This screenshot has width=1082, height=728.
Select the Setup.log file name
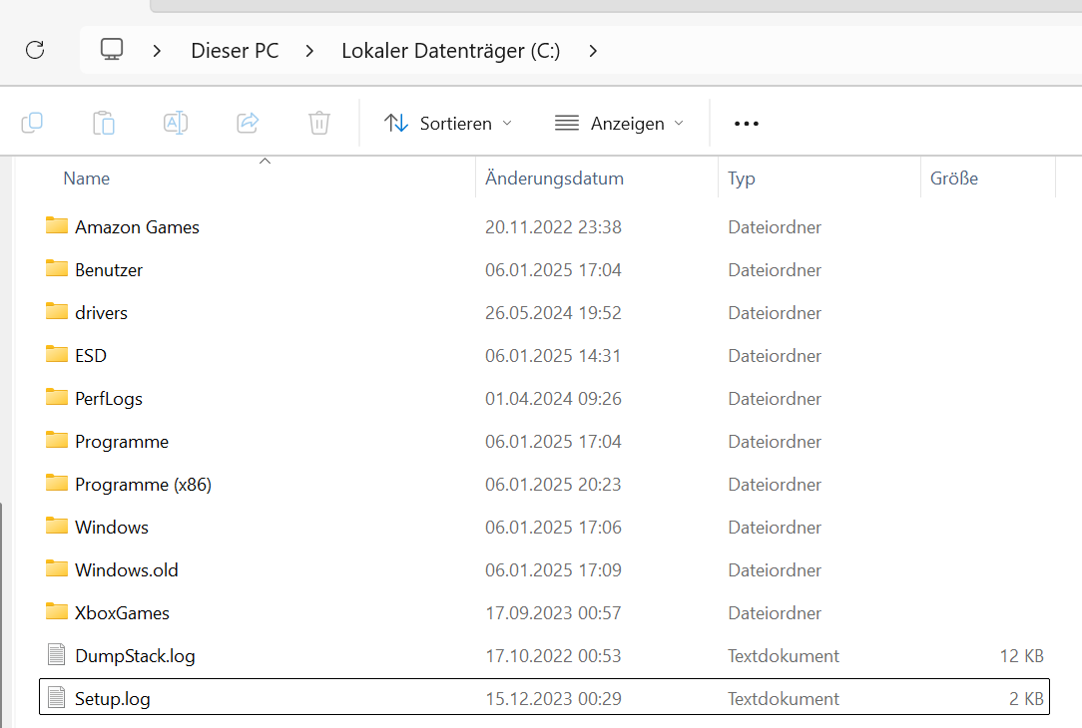[x=112, y=698]
